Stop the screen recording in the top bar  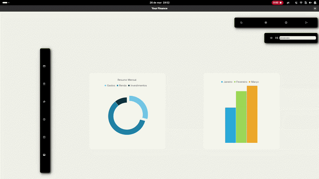coord(278,2)
